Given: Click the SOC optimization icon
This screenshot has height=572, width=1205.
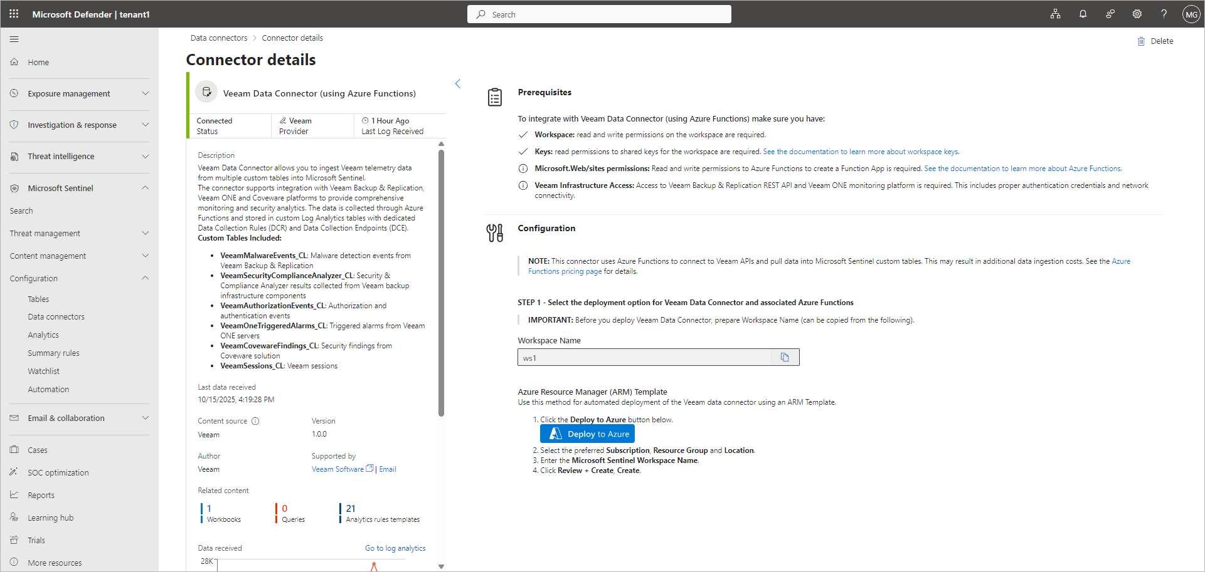Looking at the screenshot, I should point(14,472).
